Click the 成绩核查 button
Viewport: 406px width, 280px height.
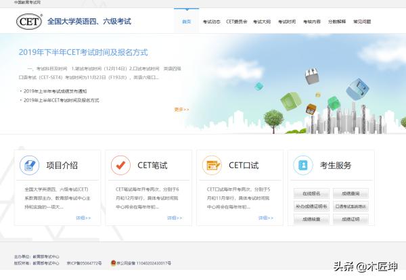311,219
